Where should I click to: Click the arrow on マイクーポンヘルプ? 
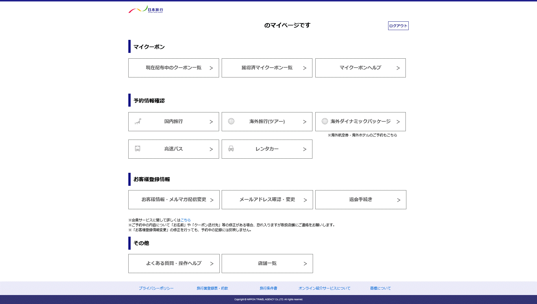coord(398,68)
